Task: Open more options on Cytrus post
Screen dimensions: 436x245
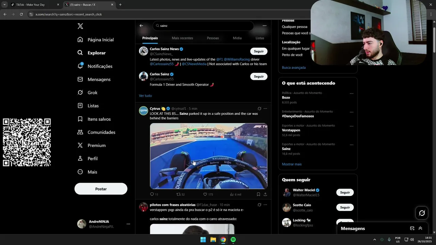Action: [265, 109]
